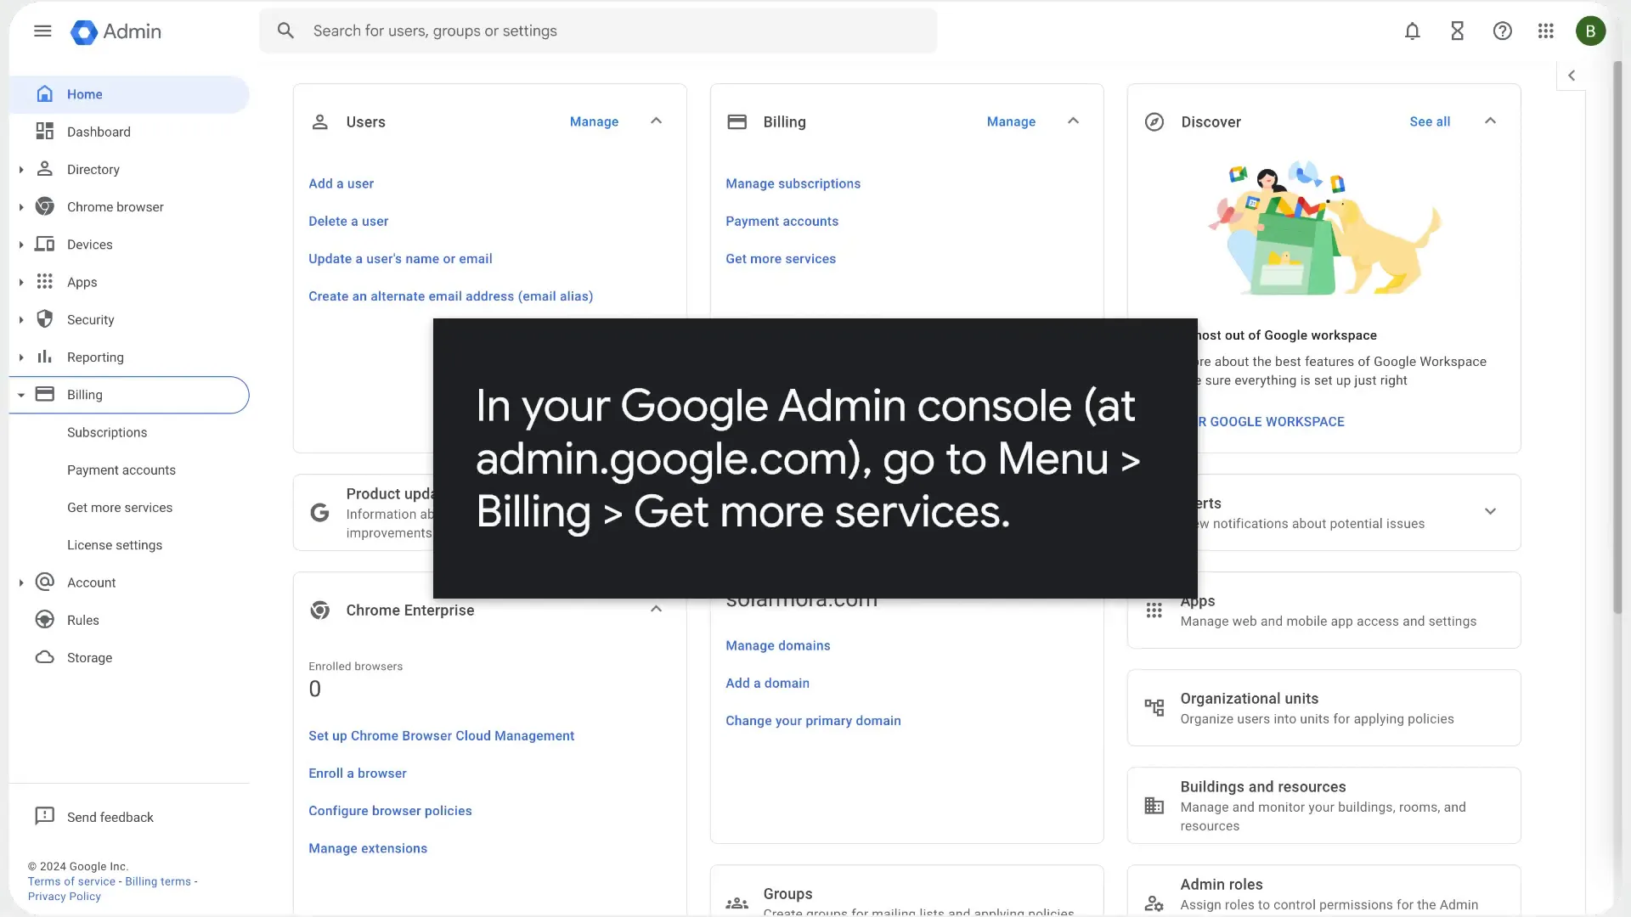Expand the Reporting tree arrow

click(x=20, y=357)
